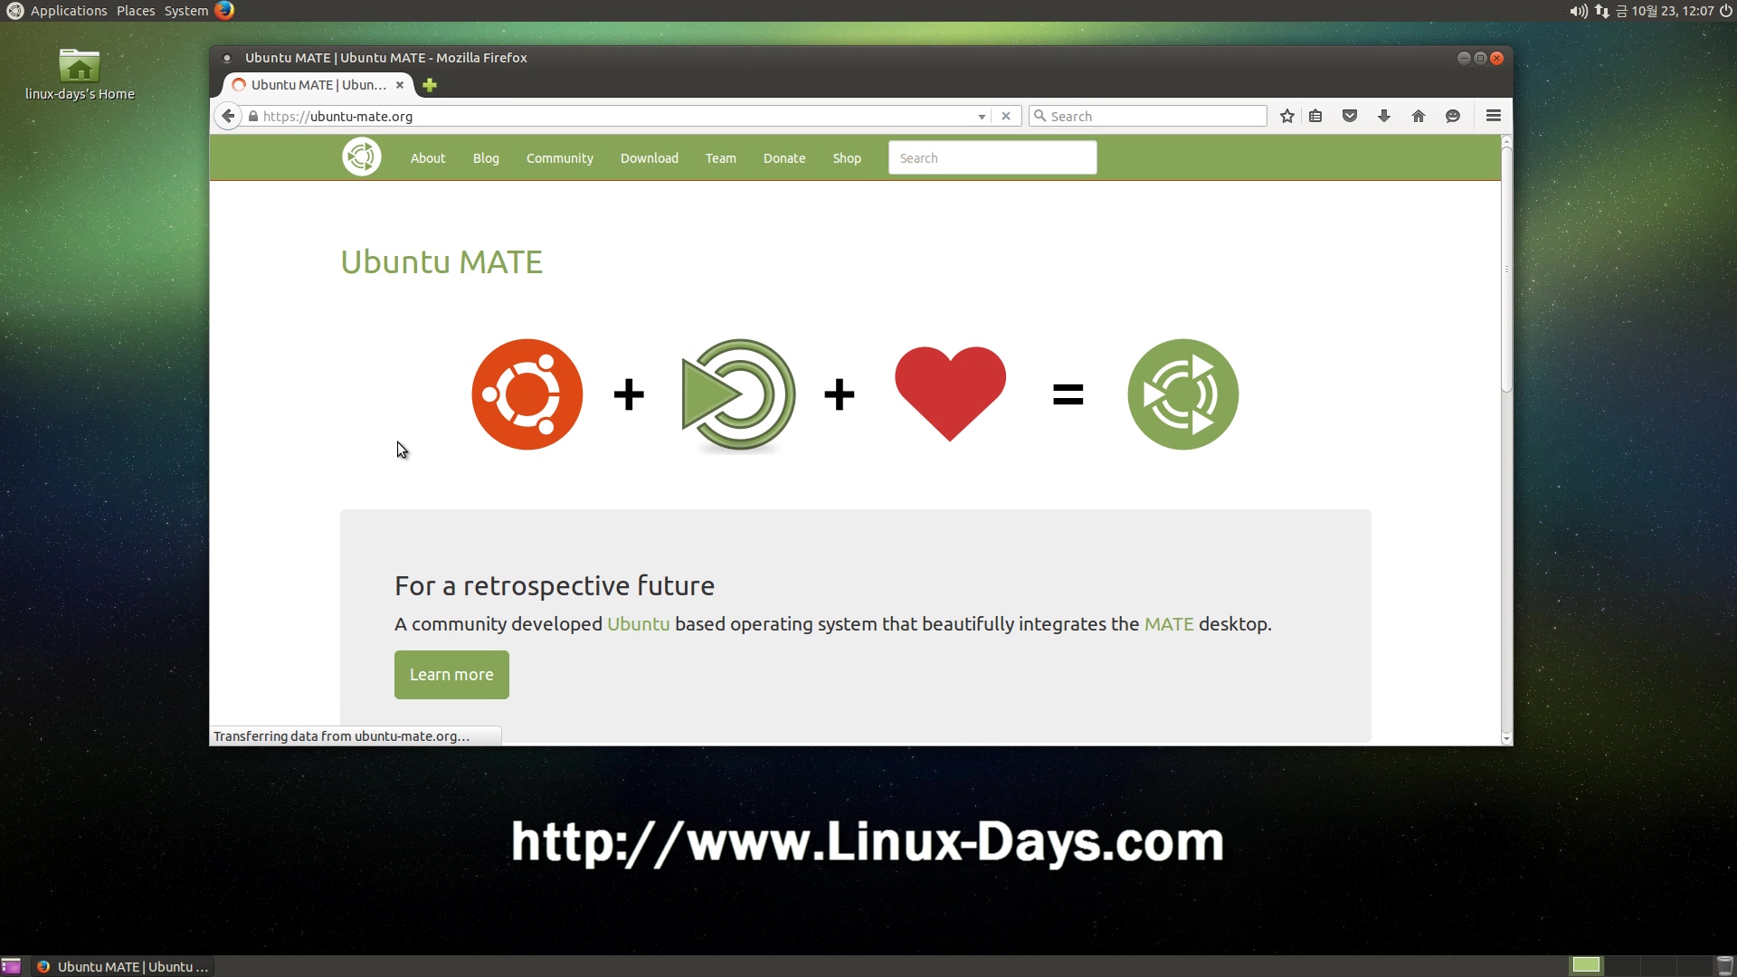This screenshot has height=977, width=1737.
Task: Open the power session icon
Action: [x=1726, y=11]
